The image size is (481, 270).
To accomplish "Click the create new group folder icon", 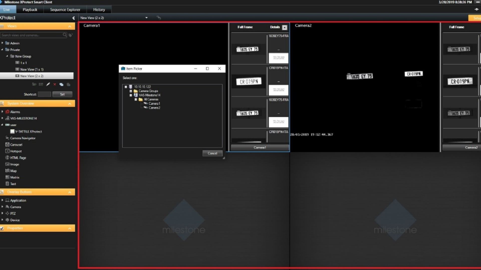I will coord(34,84).
